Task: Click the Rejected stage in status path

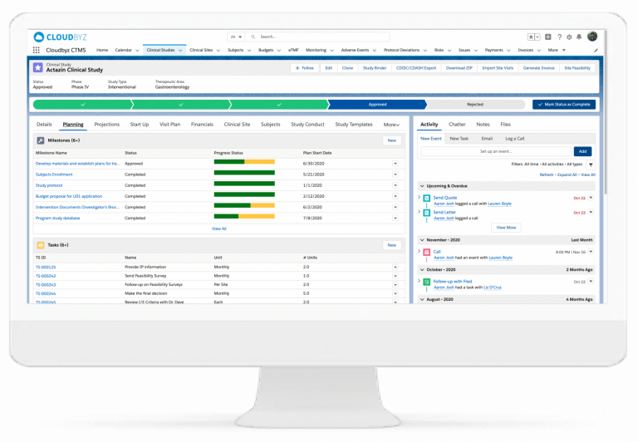Action: (x=475, y=105)
